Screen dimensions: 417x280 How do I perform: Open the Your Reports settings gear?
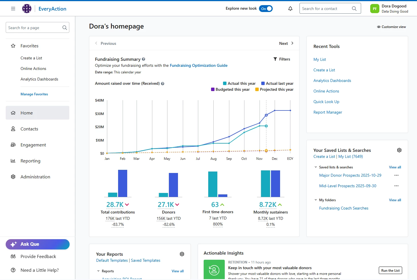pos(182,254)
